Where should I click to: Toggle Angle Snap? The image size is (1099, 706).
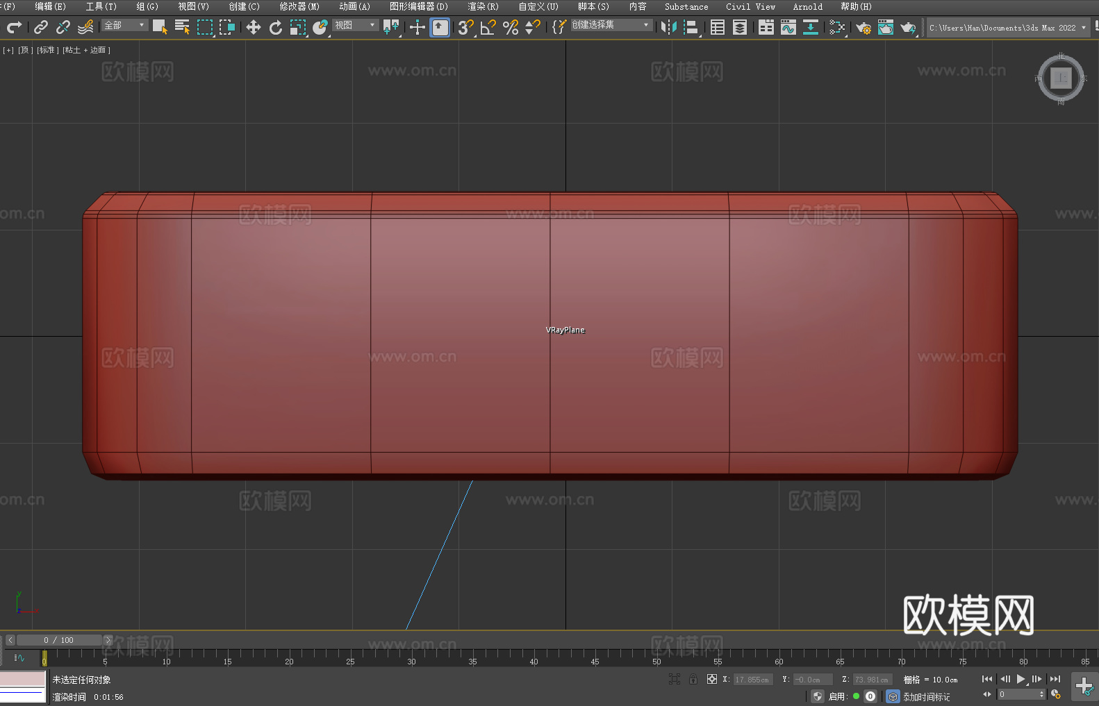tap(488, 27)
